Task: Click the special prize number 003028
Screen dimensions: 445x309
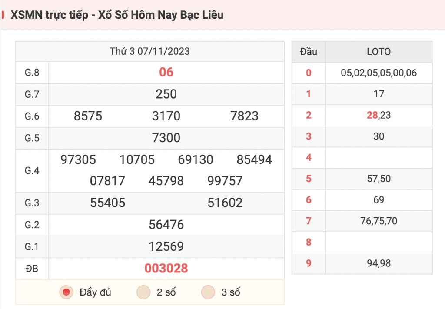Action: (166, 269)
